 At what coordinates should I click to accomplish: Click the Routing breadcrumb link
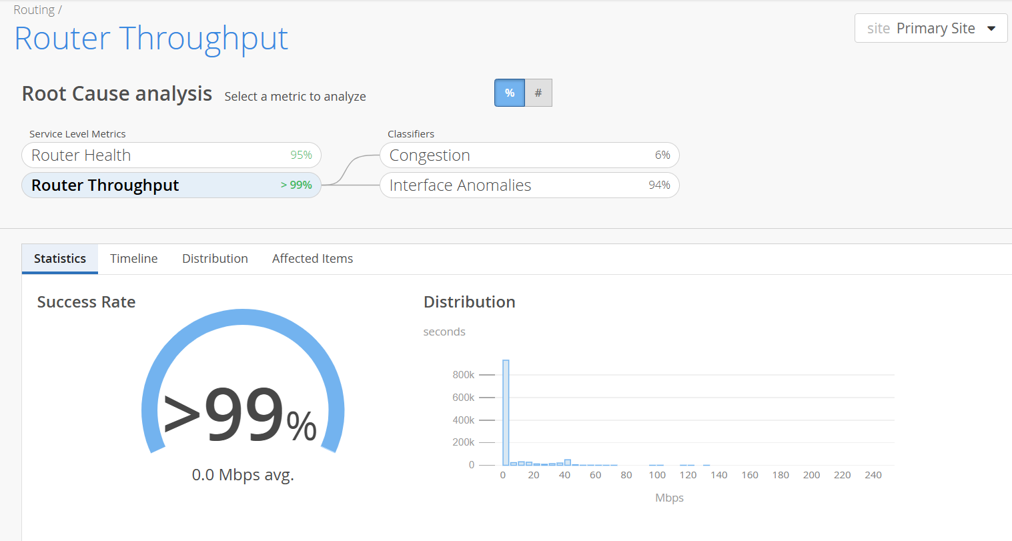(34, 10)
